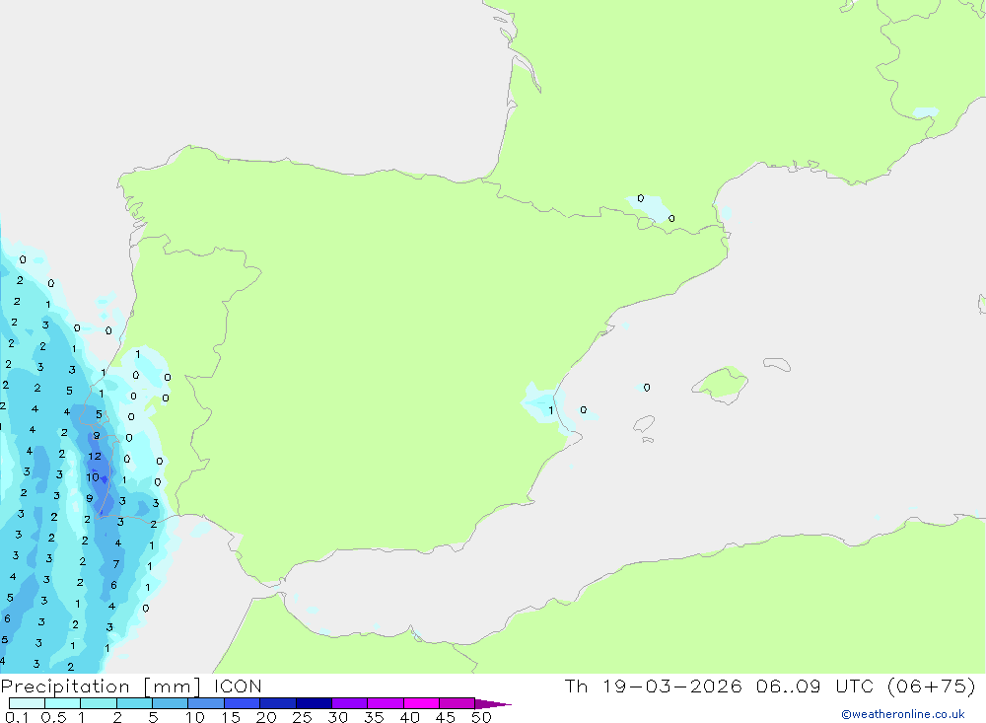Click the 'ICON' model name label
The image size is (986, 723).
[x=238, y=686]
